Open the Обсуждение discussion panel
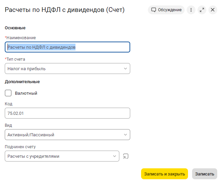 coord(166,10)
